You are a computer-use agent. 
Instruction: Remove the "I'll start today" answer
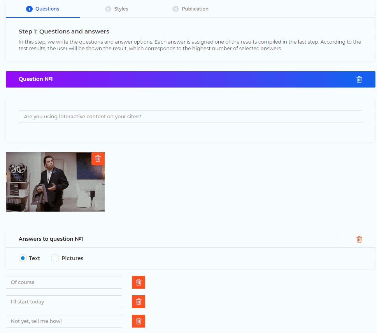139,302
